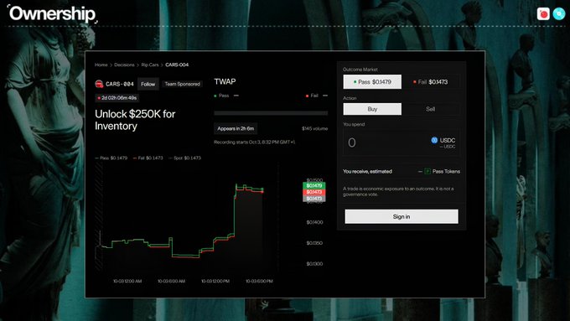The width and height of the screenshot is (570, 321).
Task: Click the You receive, estimated label
Action: 367,171
